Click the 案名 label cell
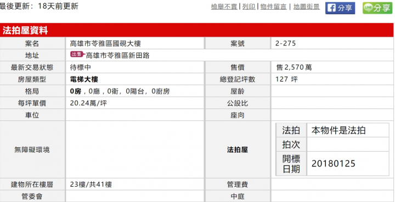The width and height of the screenshot is (395, 202). tap(32, 43)
